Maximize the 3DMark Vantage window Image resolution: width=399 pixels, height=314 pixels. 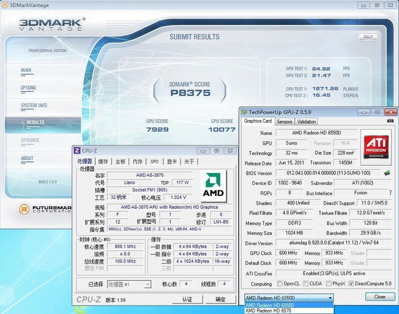(x=377, y=5)
